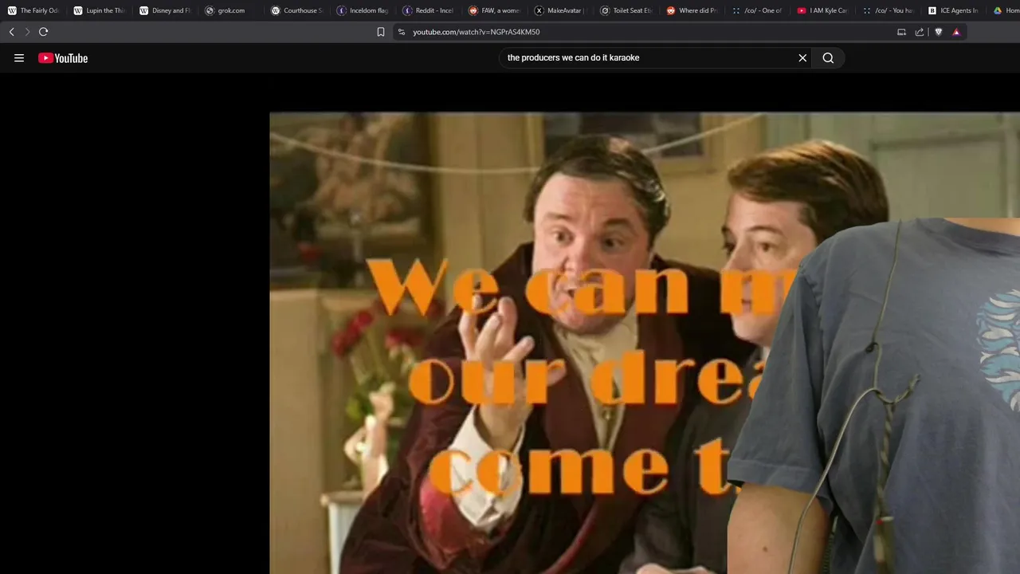Switch to /co/ - You ha tab
This screenshot has height=574, width=1020.
[x=890, y=10]
